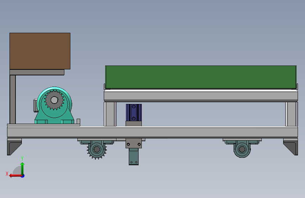Select the grey block under the blue cylinder

pyautogui.click(x=134, y=124)
